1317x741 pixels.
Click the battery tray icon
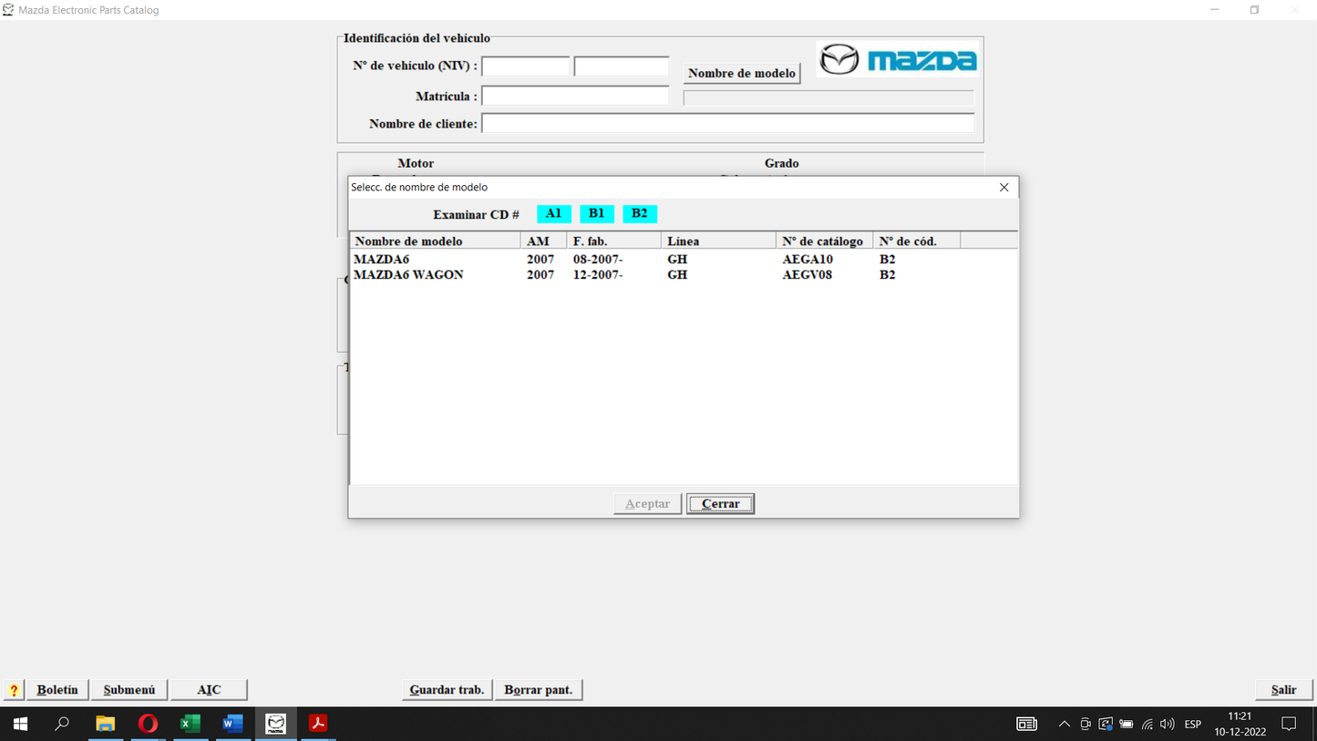coord(1127,725)
